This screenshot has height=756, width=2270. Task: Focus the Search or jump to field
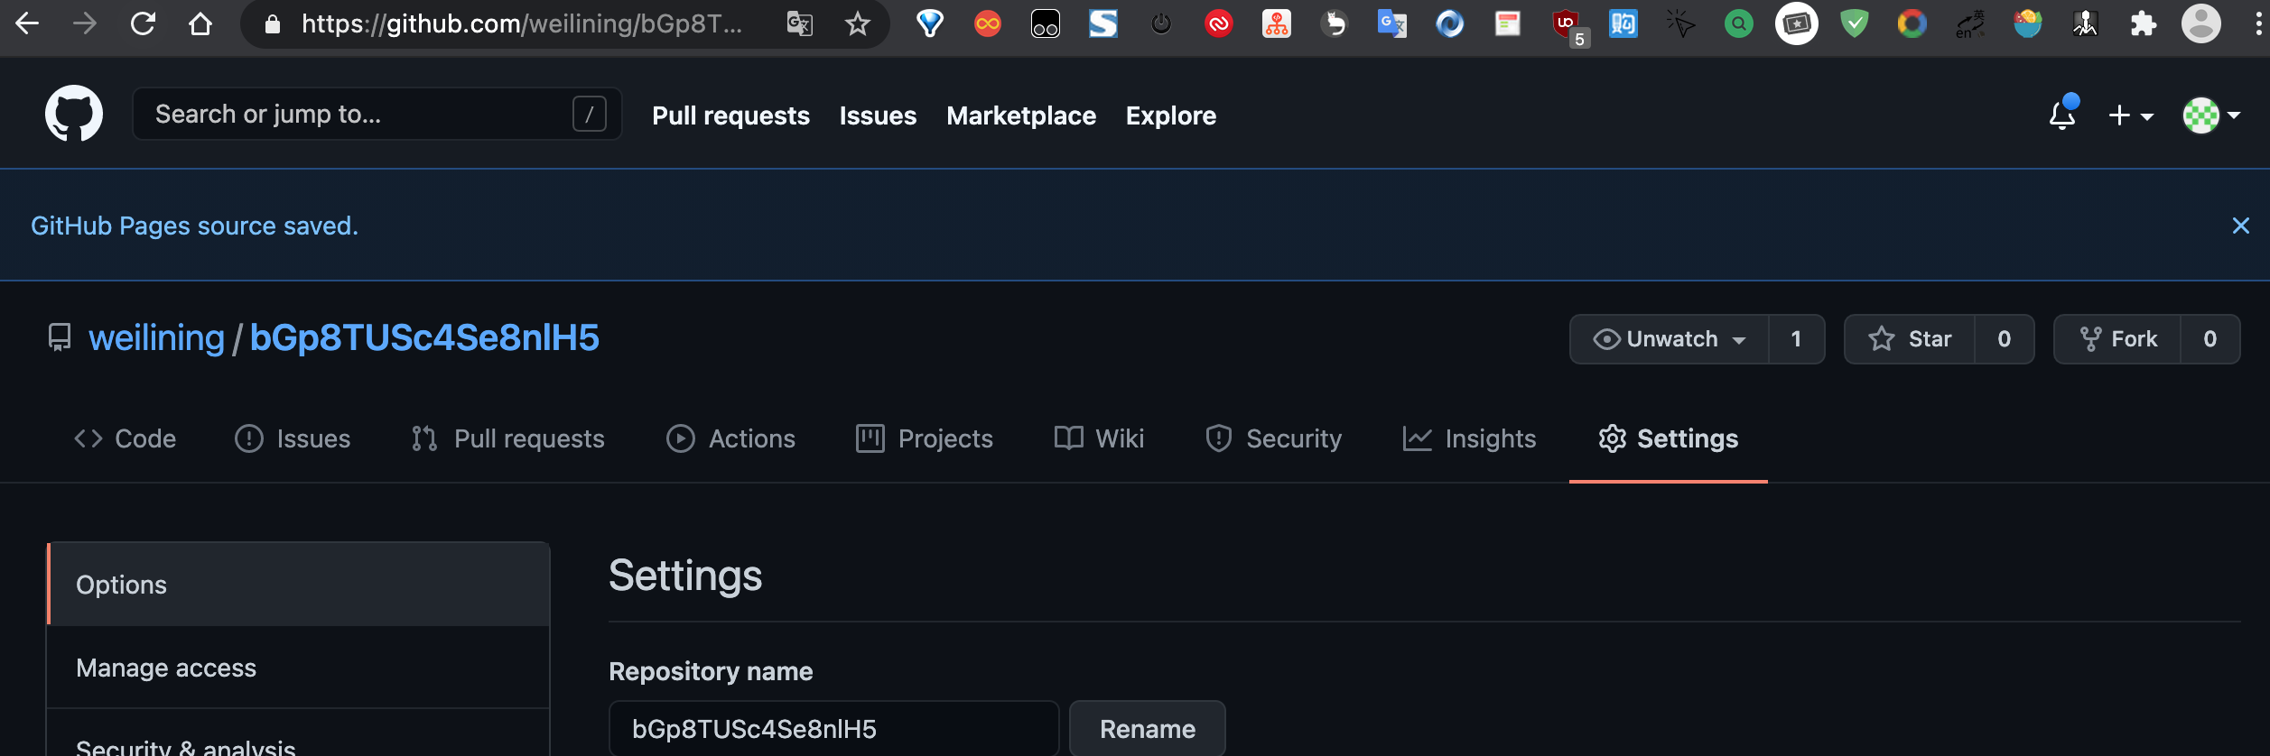click(x=377, y=114)
